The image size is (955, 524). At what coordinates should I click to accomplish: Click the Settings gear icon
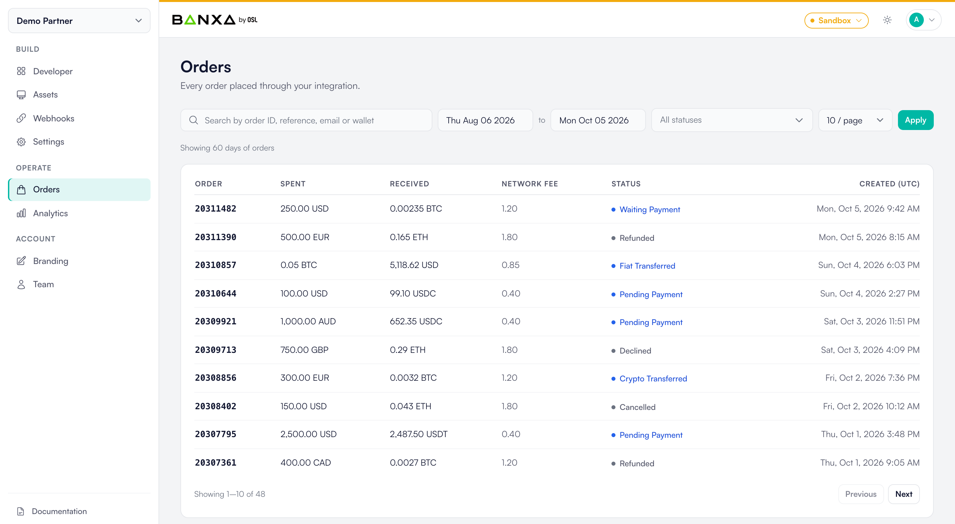pos(21,142)
